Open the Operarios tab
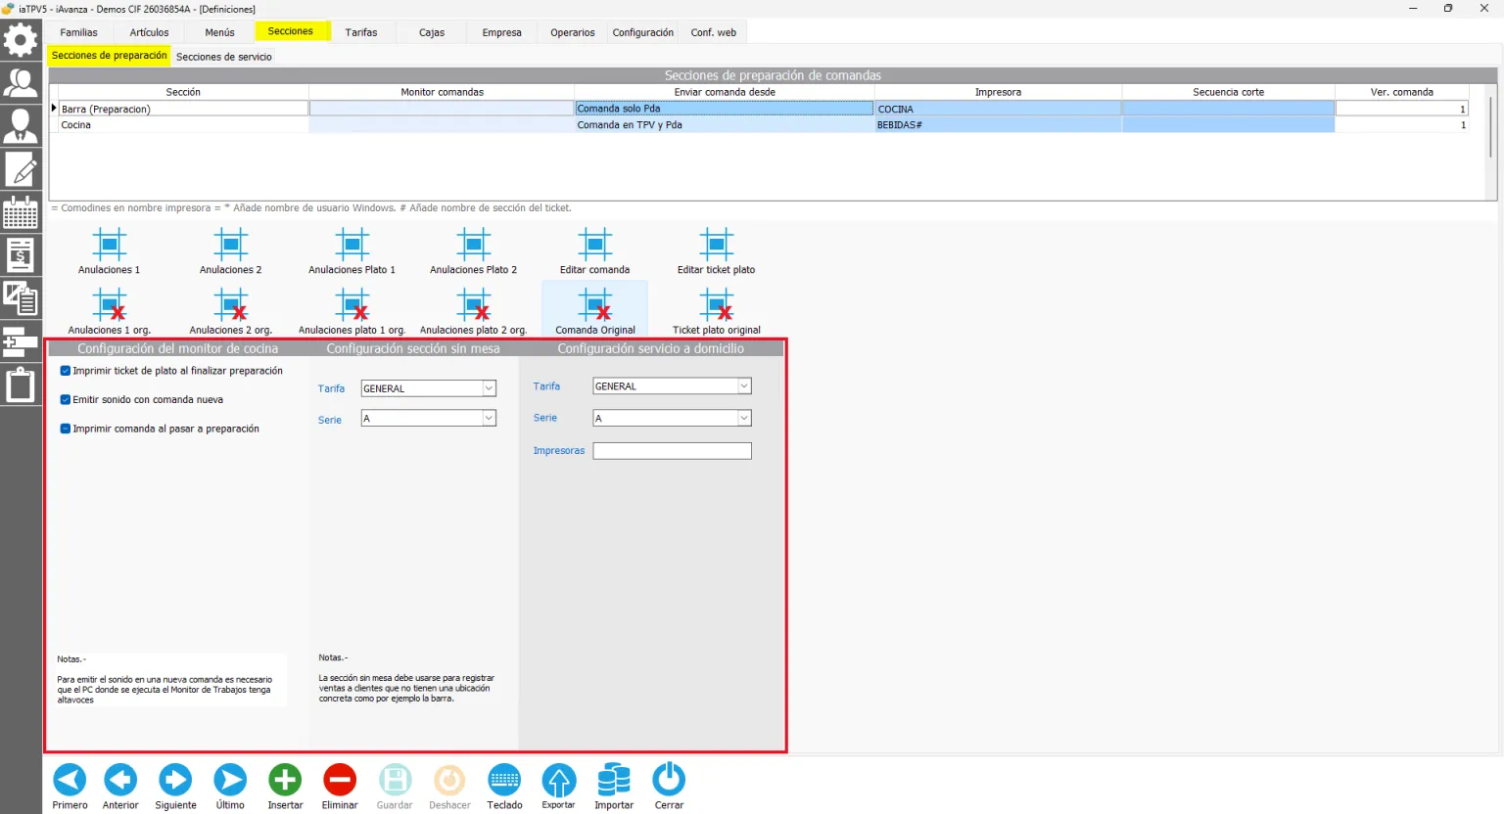Screen dimensions: 1504x814 point(573,32)
